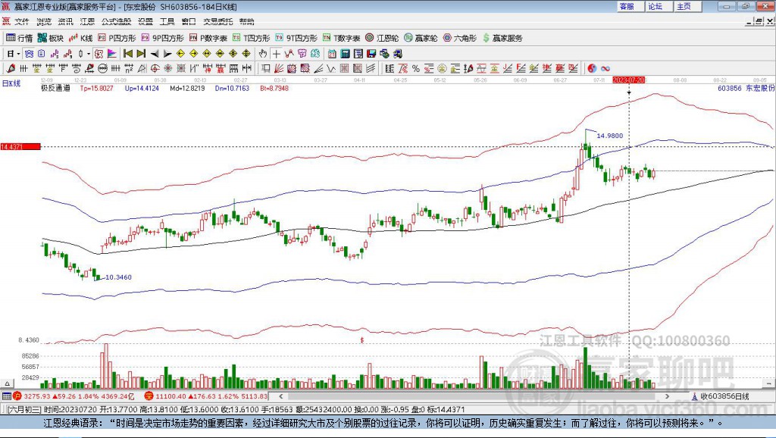Viewport: 776px width, 438px height.
Task: Collapse panel with bottom-right minus button
Action: (x=768, y=383)
